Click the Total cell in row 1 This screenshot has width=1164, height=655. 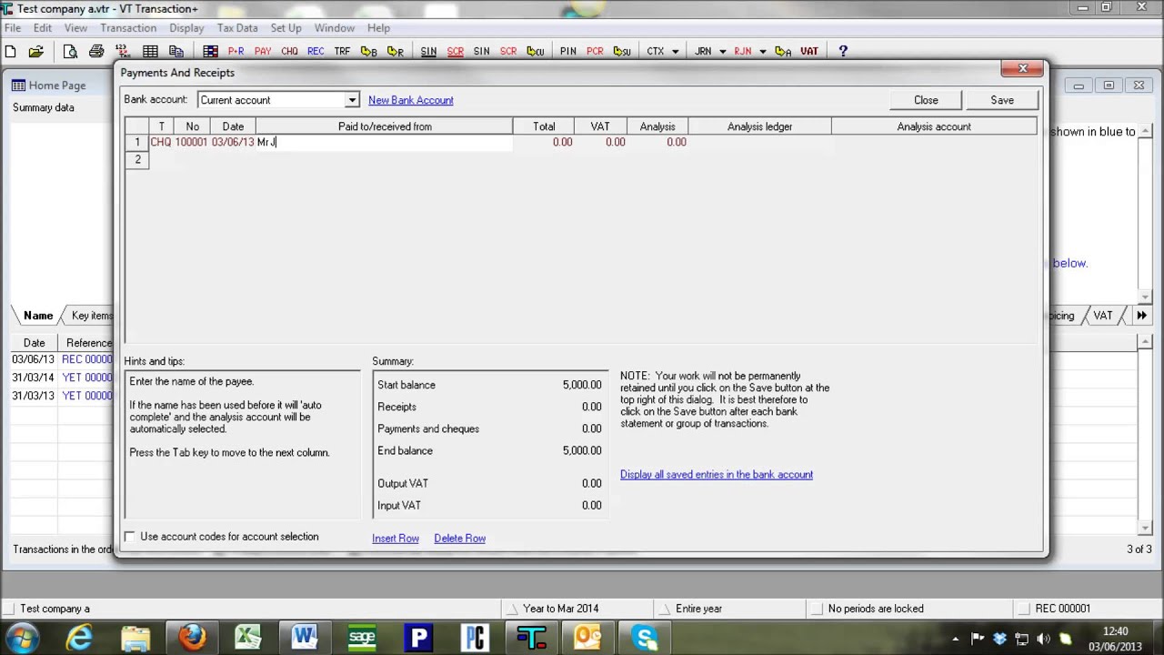[544, 143]
